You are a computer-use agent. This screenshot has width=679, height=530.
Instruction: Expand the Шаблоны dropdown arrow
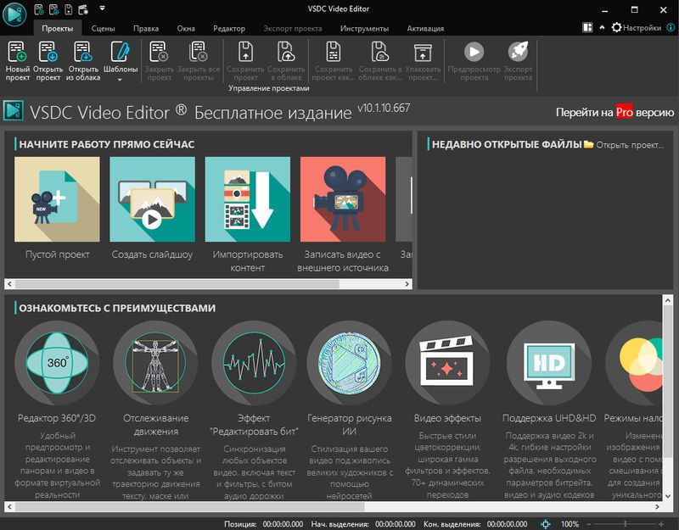(120, 80)
